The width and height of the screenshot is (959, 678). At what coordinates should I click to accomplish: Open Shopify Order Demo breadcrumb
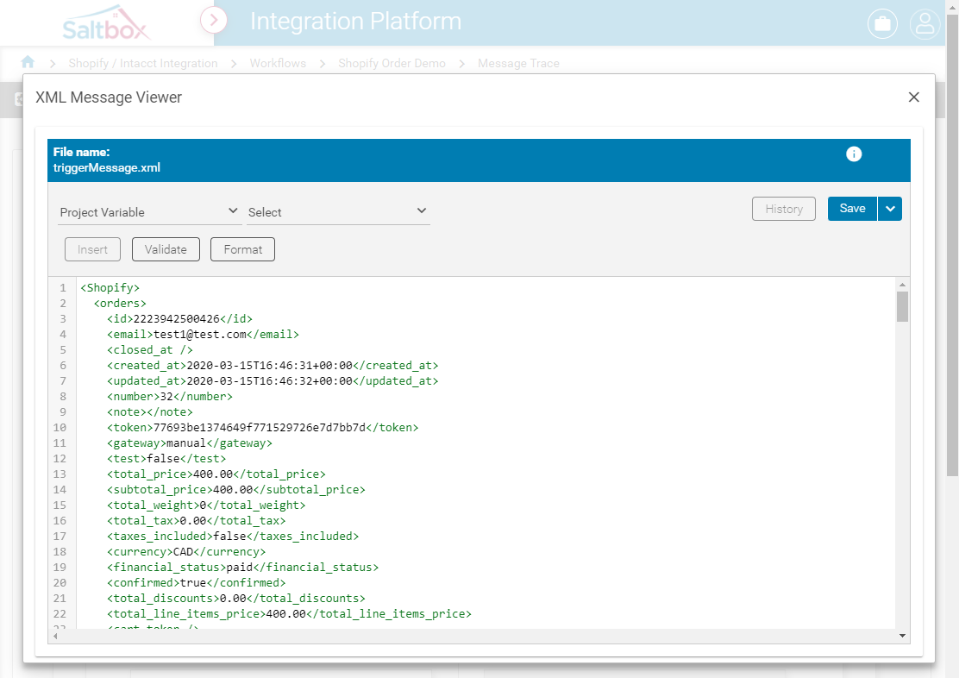392,63
